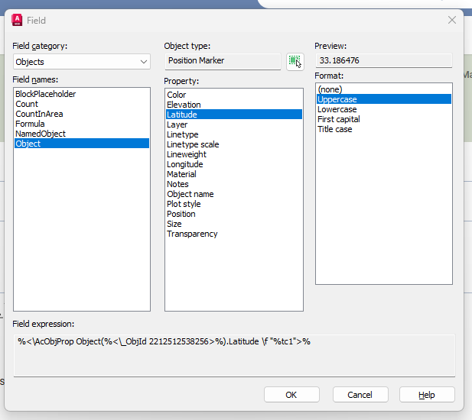Click the Object type field
The width and height of the screenshot is (472, 420).
pyautogui.click(x=222, y=61)
